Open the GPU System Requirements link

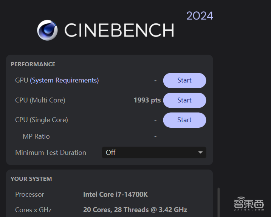64,80
